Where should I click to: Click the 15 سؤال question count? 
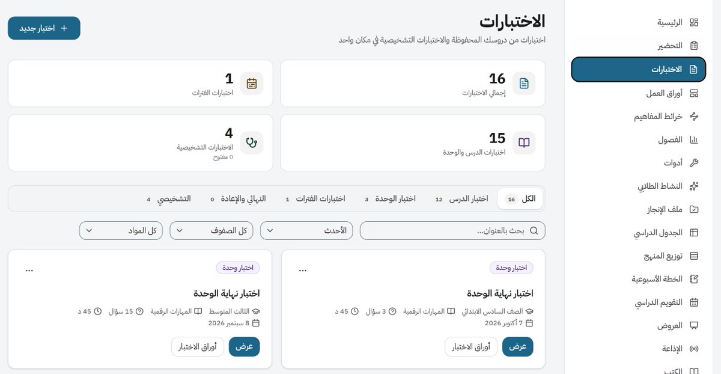pos(126,311)
